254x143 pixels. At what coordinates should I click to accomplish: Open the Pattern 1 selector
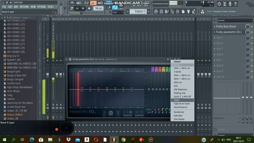[x=138, y=12]
